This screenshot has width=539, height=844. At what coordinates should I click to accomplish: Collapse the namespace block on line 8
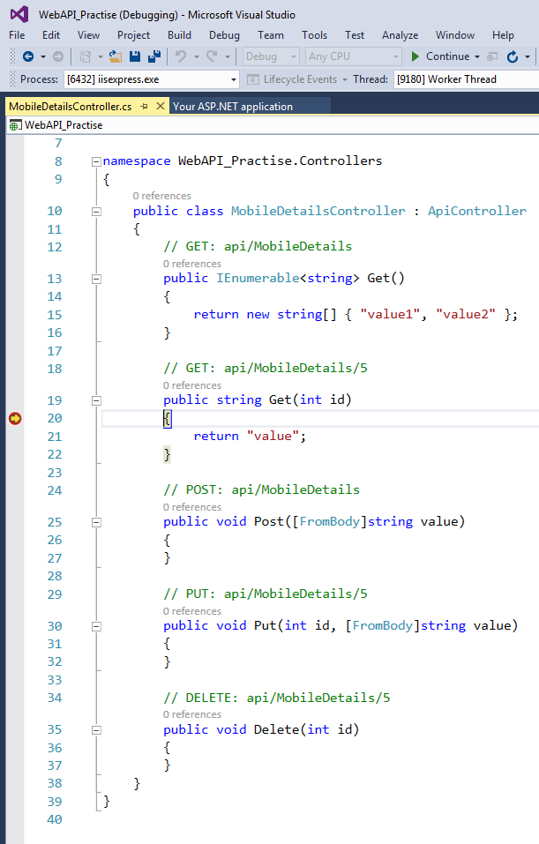click(96, 161)
